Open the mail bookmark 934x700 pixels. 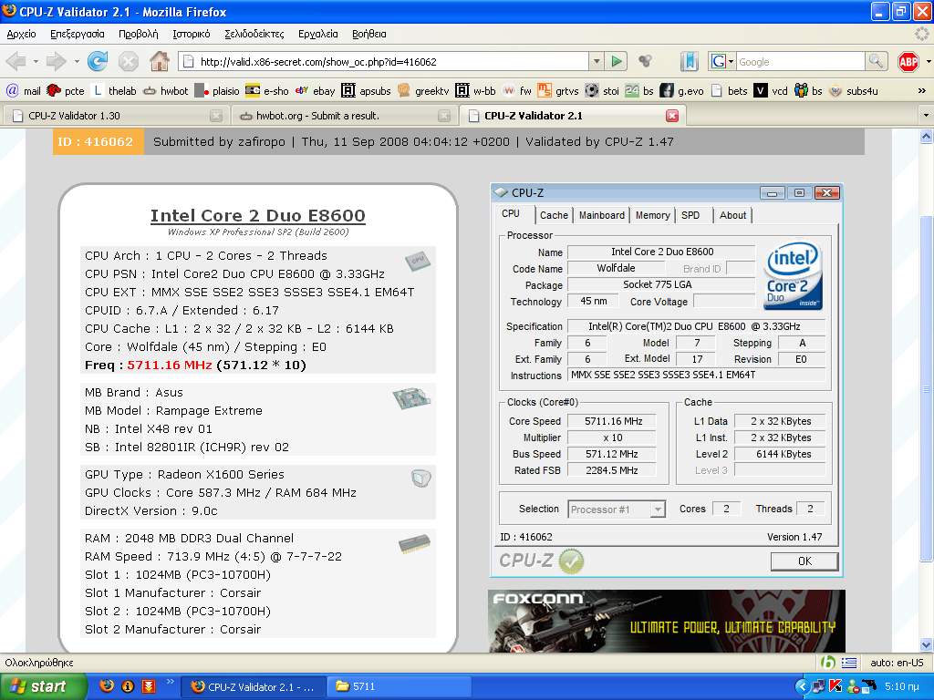click(24, 91)
